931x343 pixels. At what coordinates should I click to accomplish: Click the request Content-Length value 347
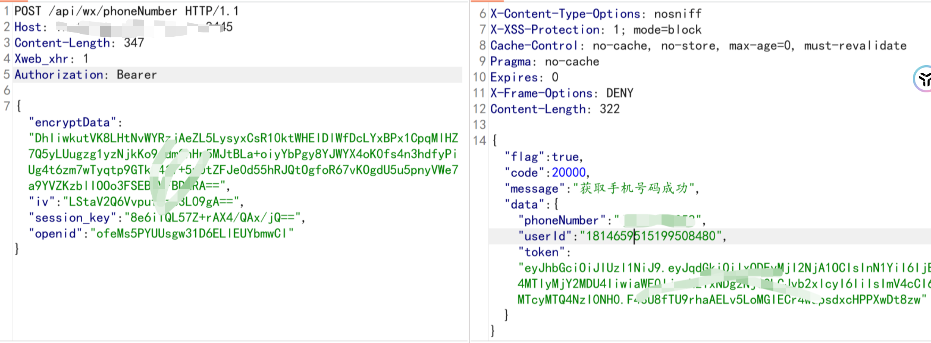(x=134, y=43)
